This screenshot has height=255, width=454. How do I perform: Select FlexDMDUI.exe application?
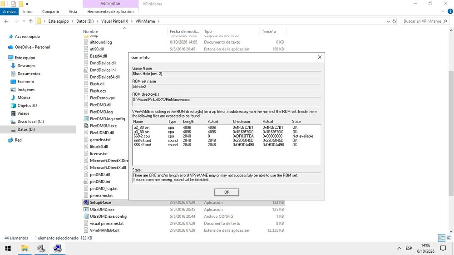click(103, 126)
